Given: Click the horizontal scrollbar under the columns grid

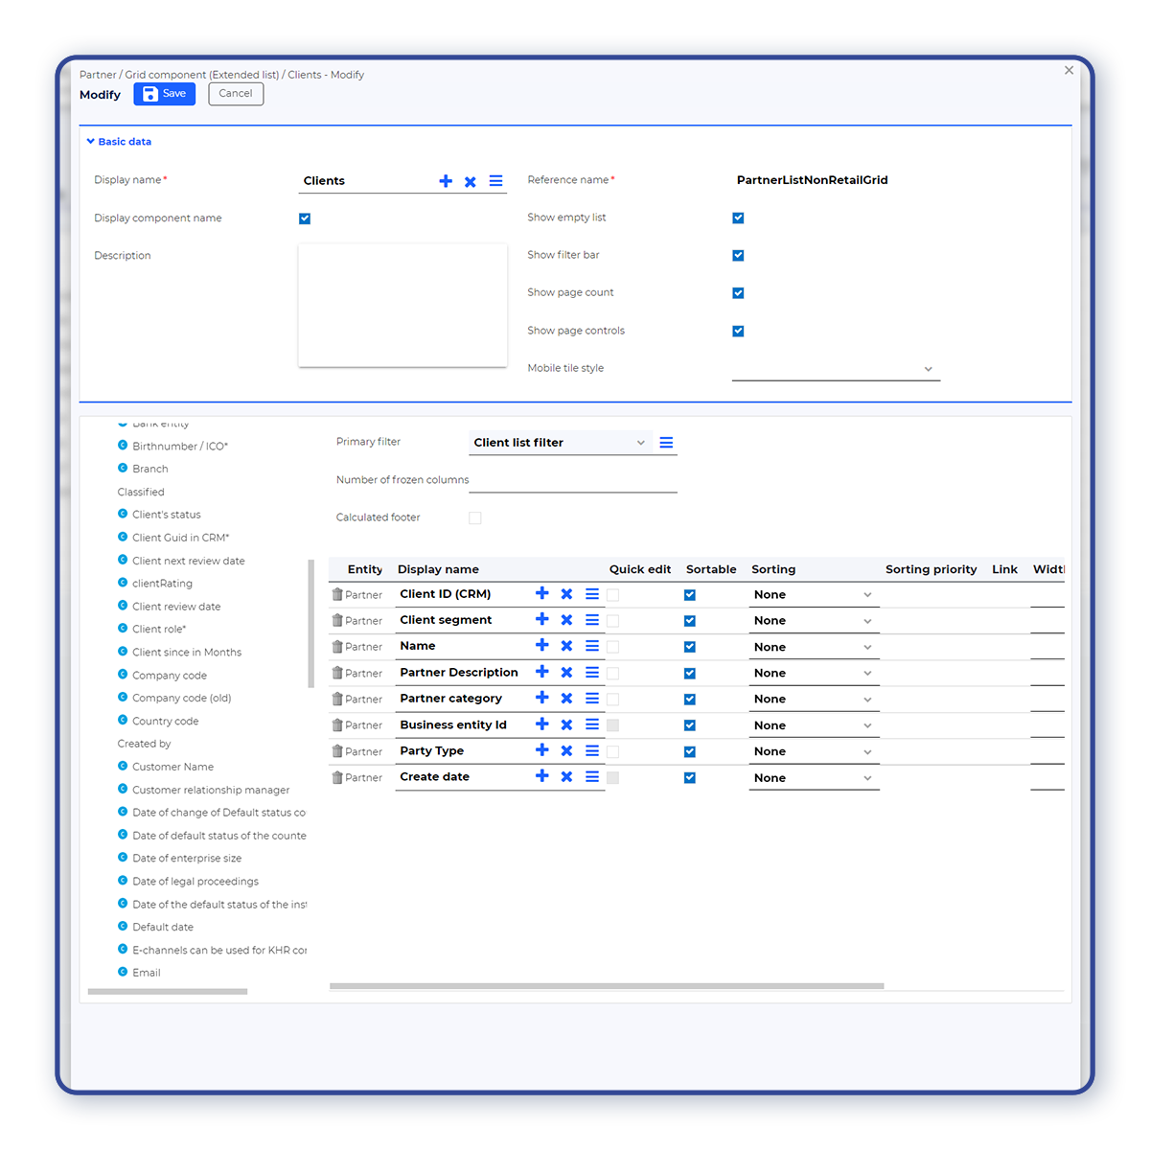Looking at the screenshot, I should coord(606,985).
